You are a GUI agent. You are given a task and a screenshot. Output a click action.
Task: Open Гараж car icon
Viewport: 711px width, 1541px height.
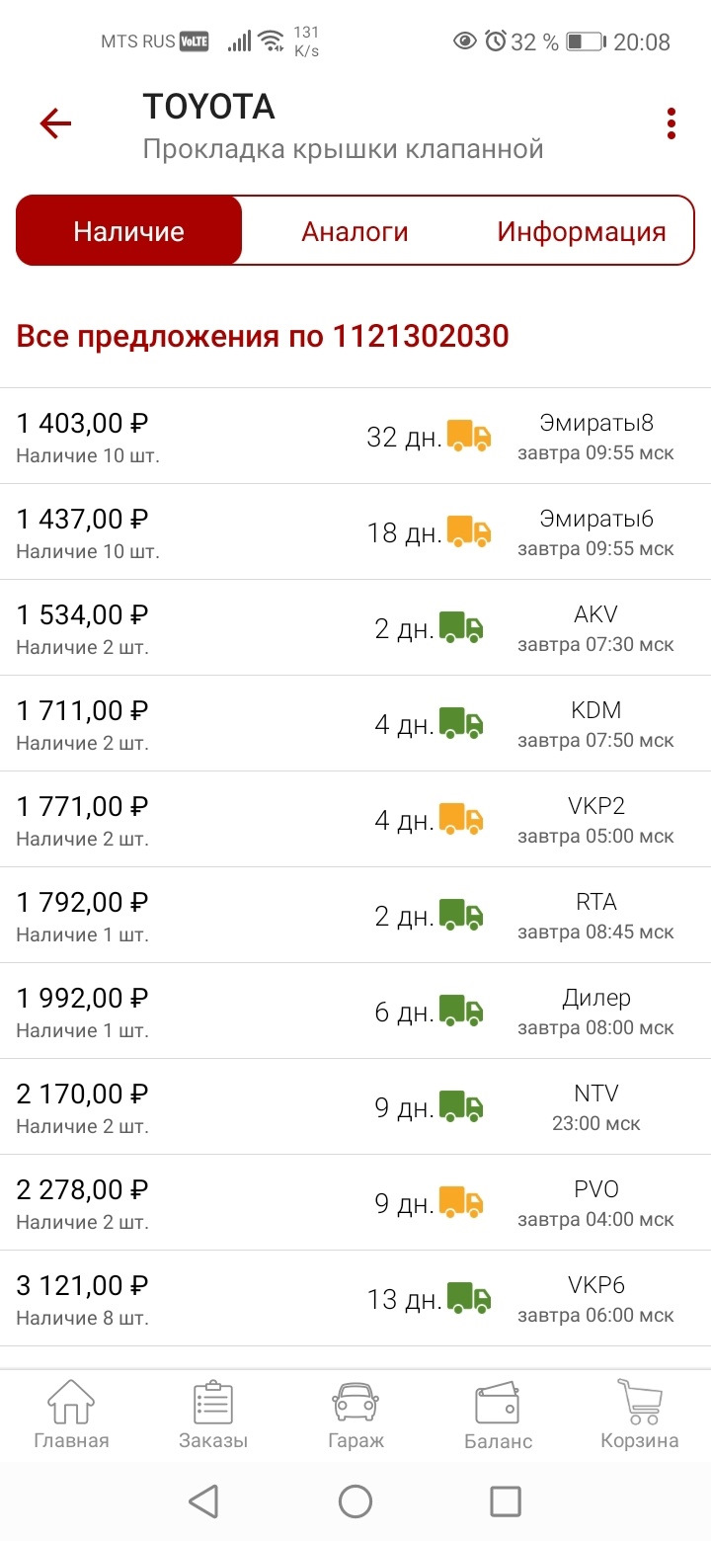[355, 1415]
